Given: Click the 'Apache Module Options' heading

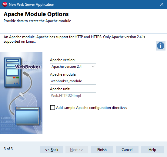Looking at the screenshot, I should click(x=36, y=14).
